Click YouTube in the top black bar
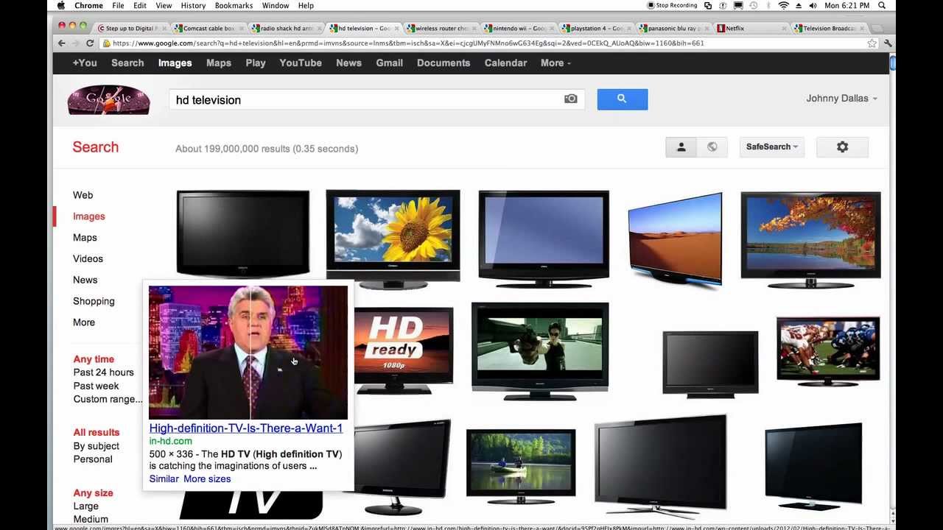The width and height of the screenshot is (943, 530). coord(301,63)
